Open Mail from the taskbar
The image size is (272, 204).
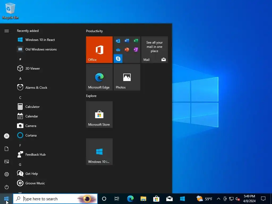[x=169, y=199]
